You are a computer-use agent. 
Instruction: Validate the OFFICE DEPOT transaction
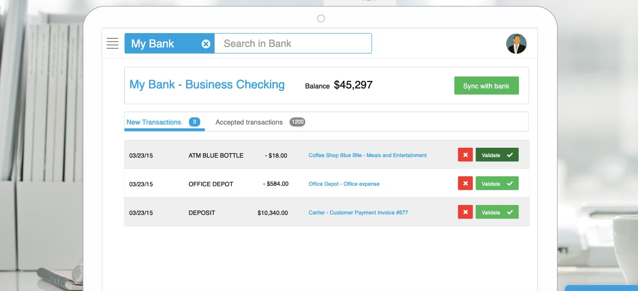point(497,184)
